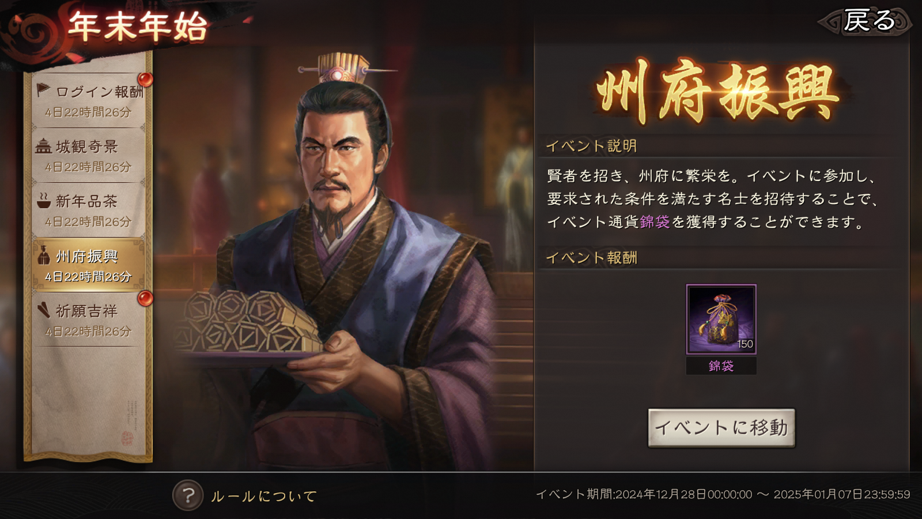The image size is (922, 519).
Task: Click the red notification dot on ログイン報酬
Action: tap(145, 79)
